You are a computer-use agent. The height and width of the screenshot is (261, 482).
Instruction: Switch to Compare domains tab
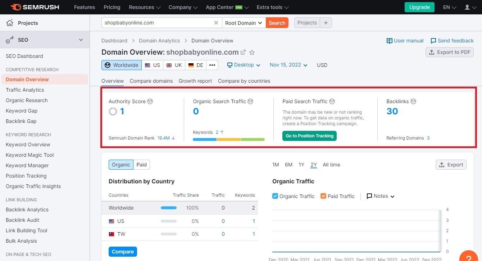(151, 81)
